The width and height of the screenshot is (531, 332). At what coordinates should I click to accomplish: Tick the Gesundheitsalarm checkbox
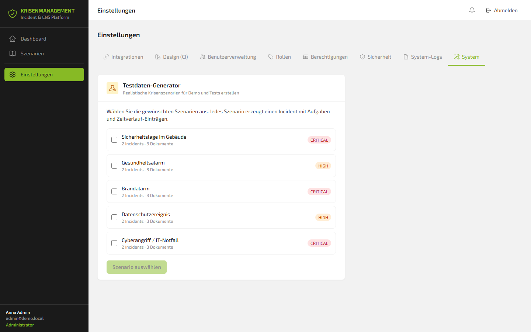[x=114, y=166]
